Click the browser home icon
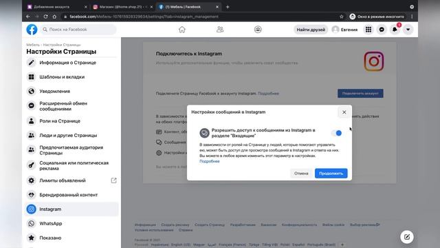The height and width of the screenshot is (248, 440). point(54,17)
